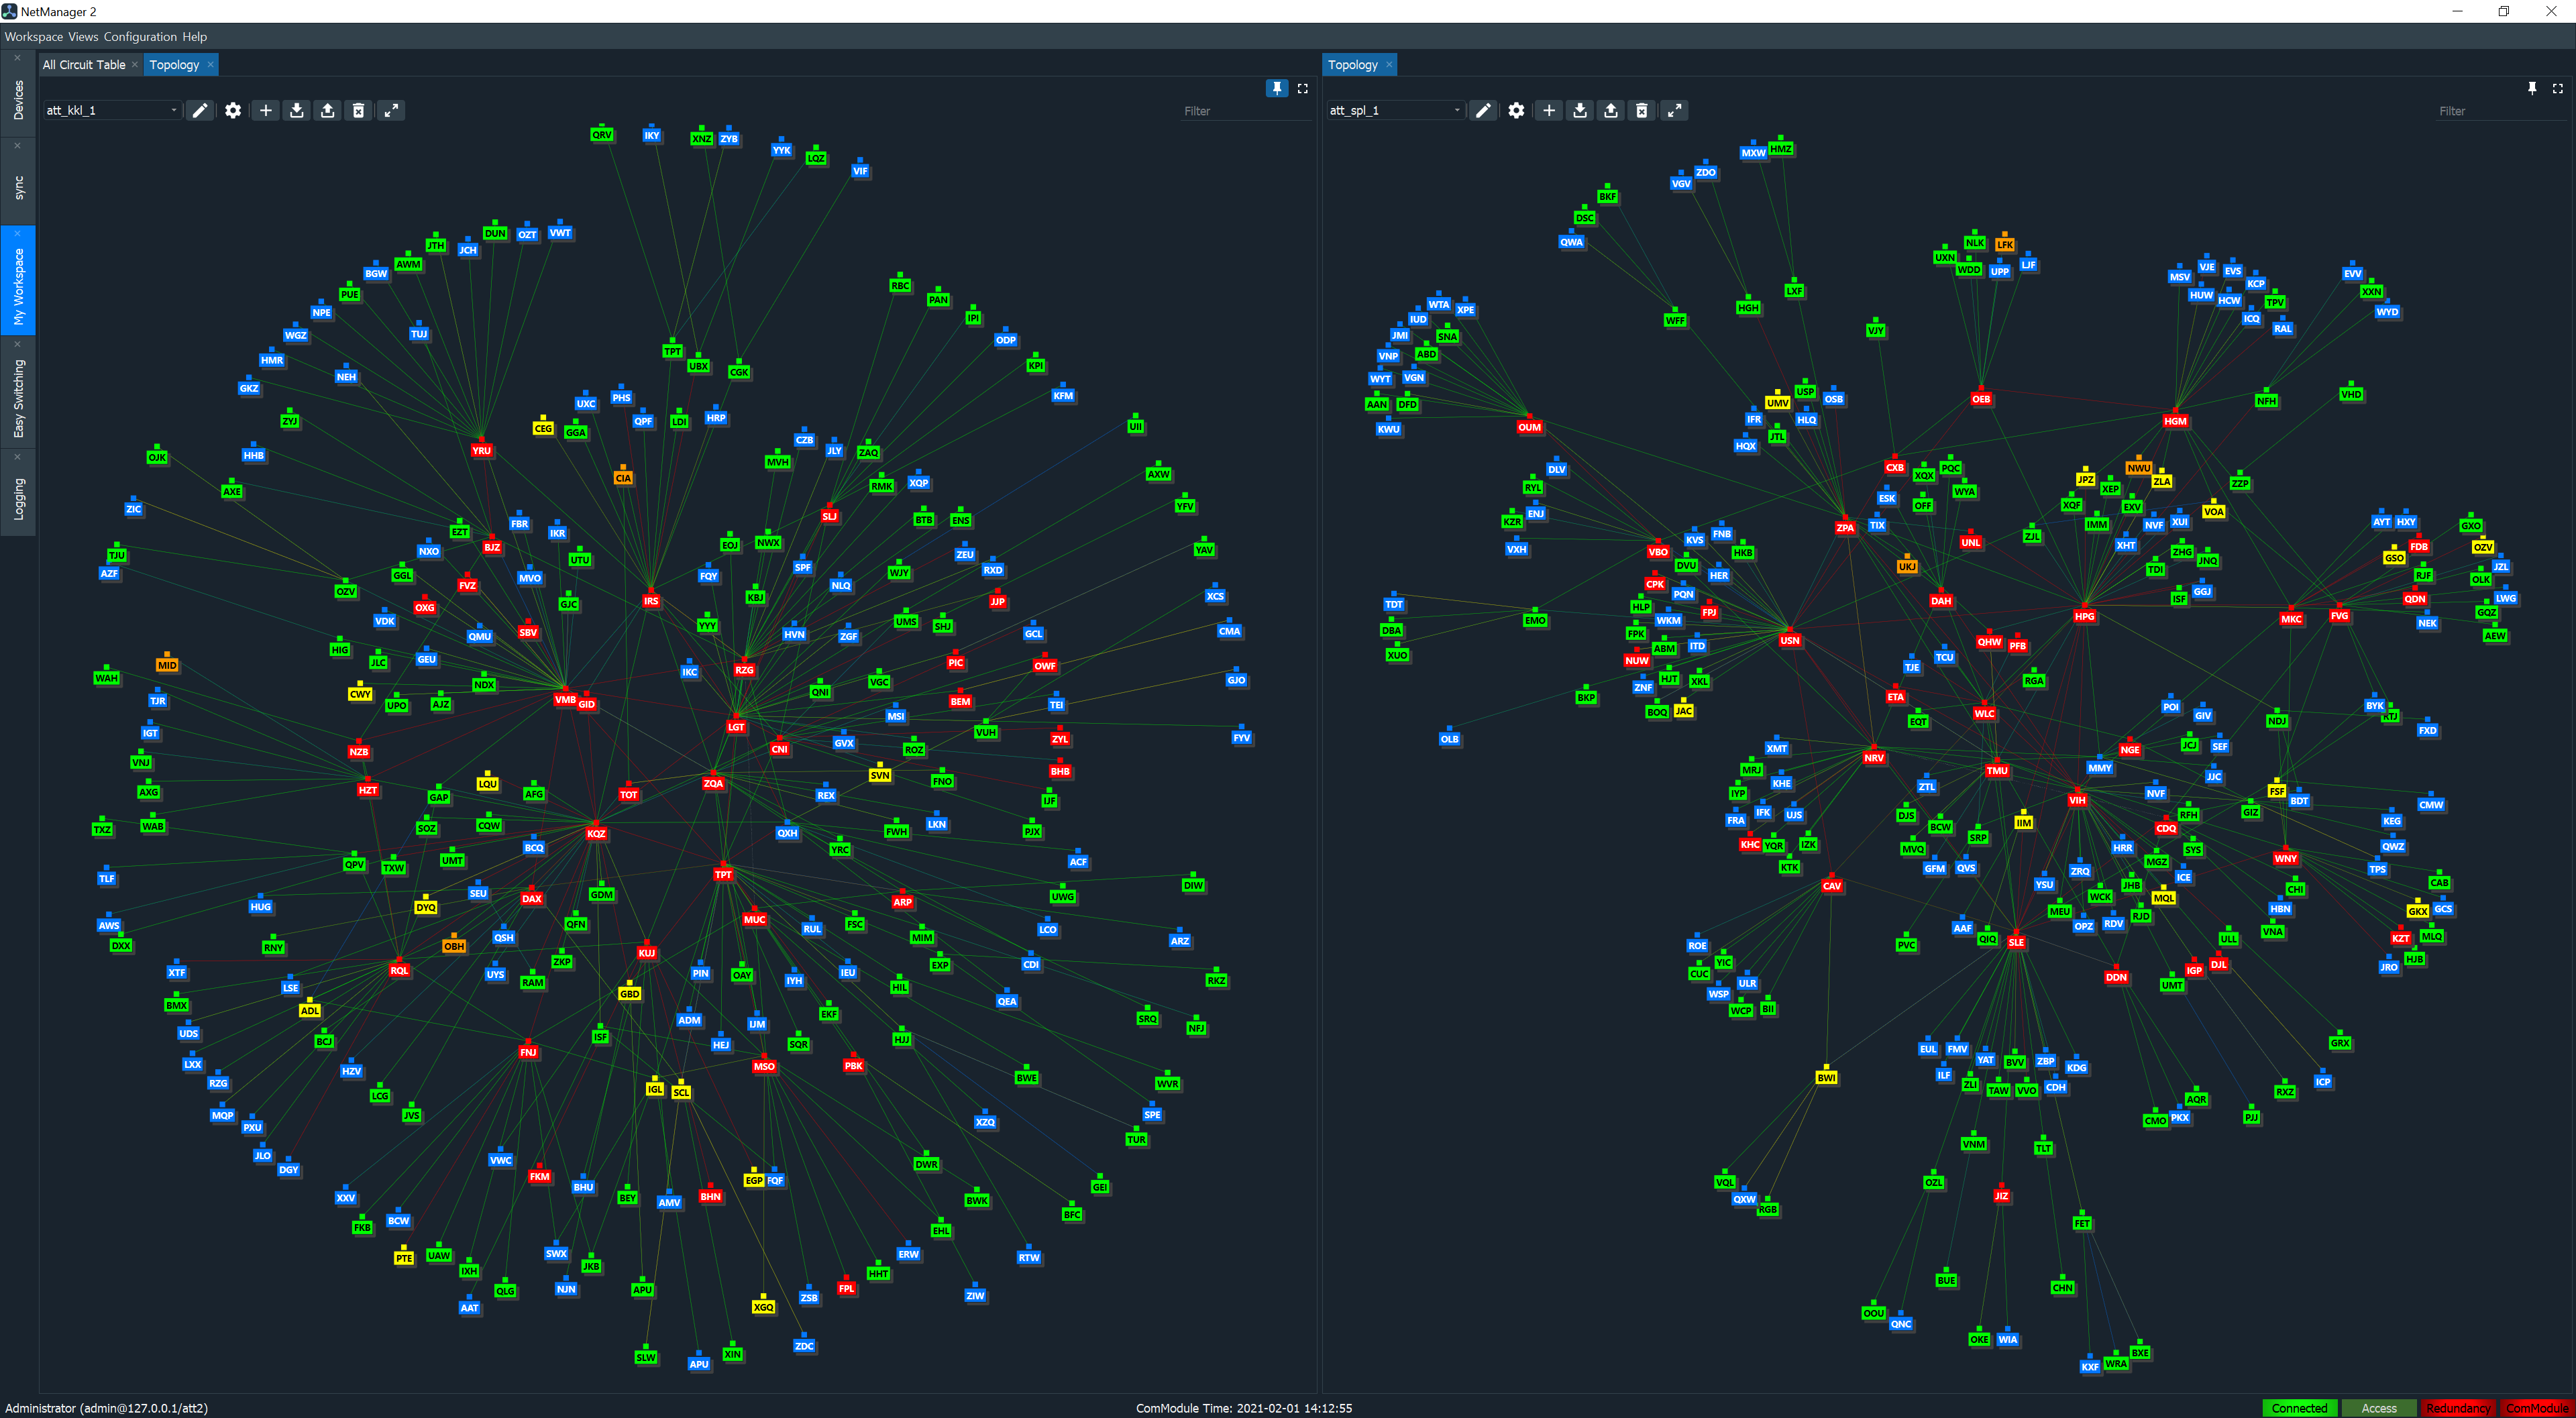Select the red OUM node in right topology
The image size is (2576, 1418).
click(1529, 426)
